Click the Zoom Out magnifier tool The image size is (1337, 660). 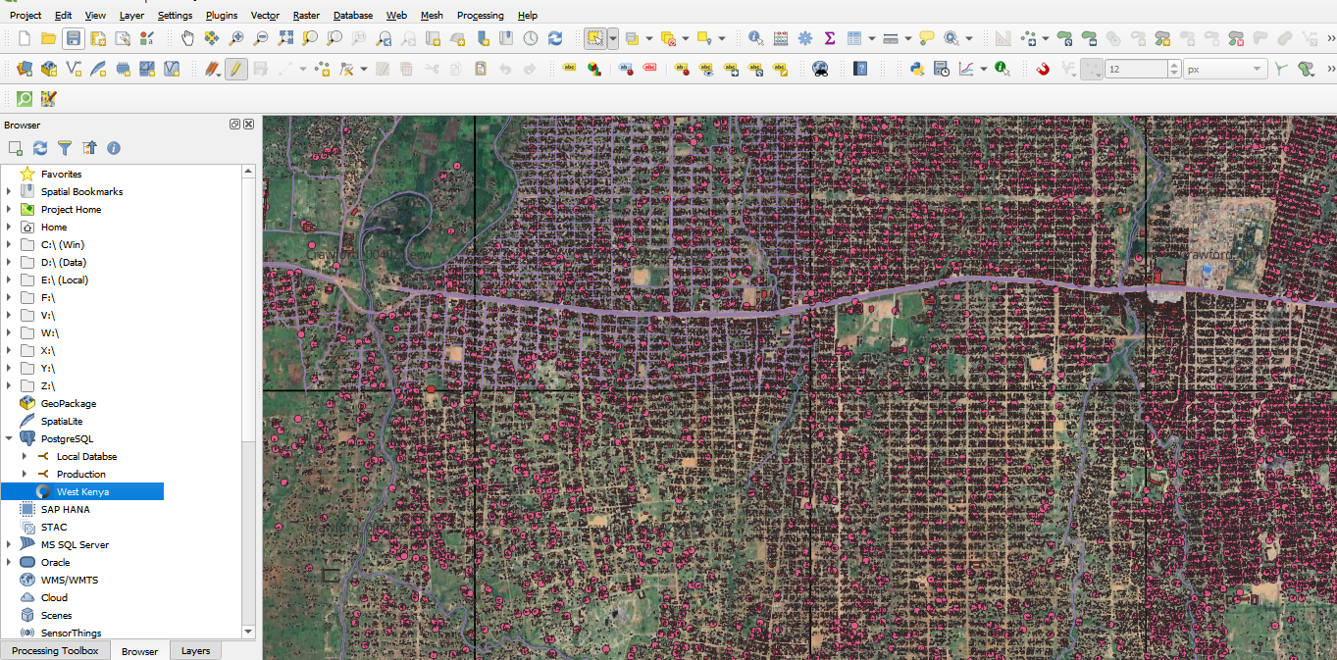coord(261,38)
